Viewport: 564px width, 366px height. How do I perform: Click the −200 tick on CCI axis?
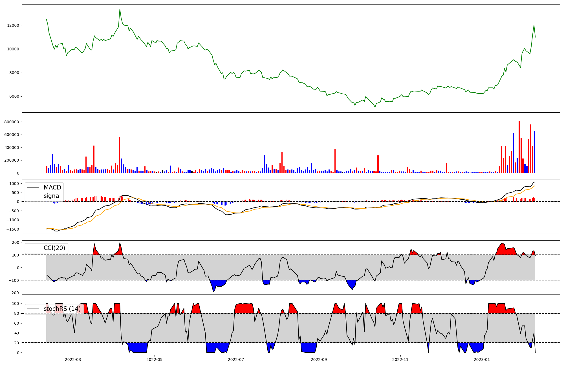tap(14, 293)
